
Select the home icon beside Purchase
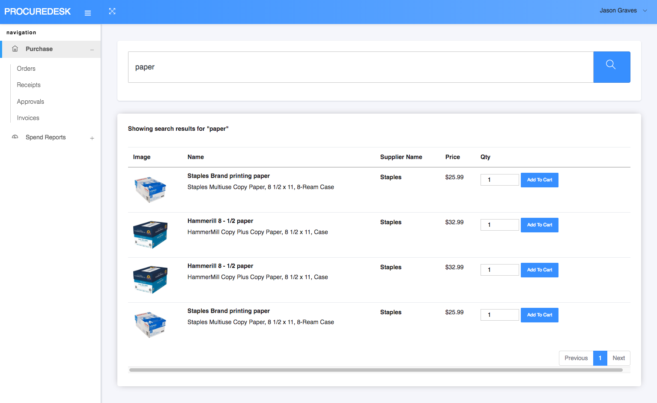(15, 48)
